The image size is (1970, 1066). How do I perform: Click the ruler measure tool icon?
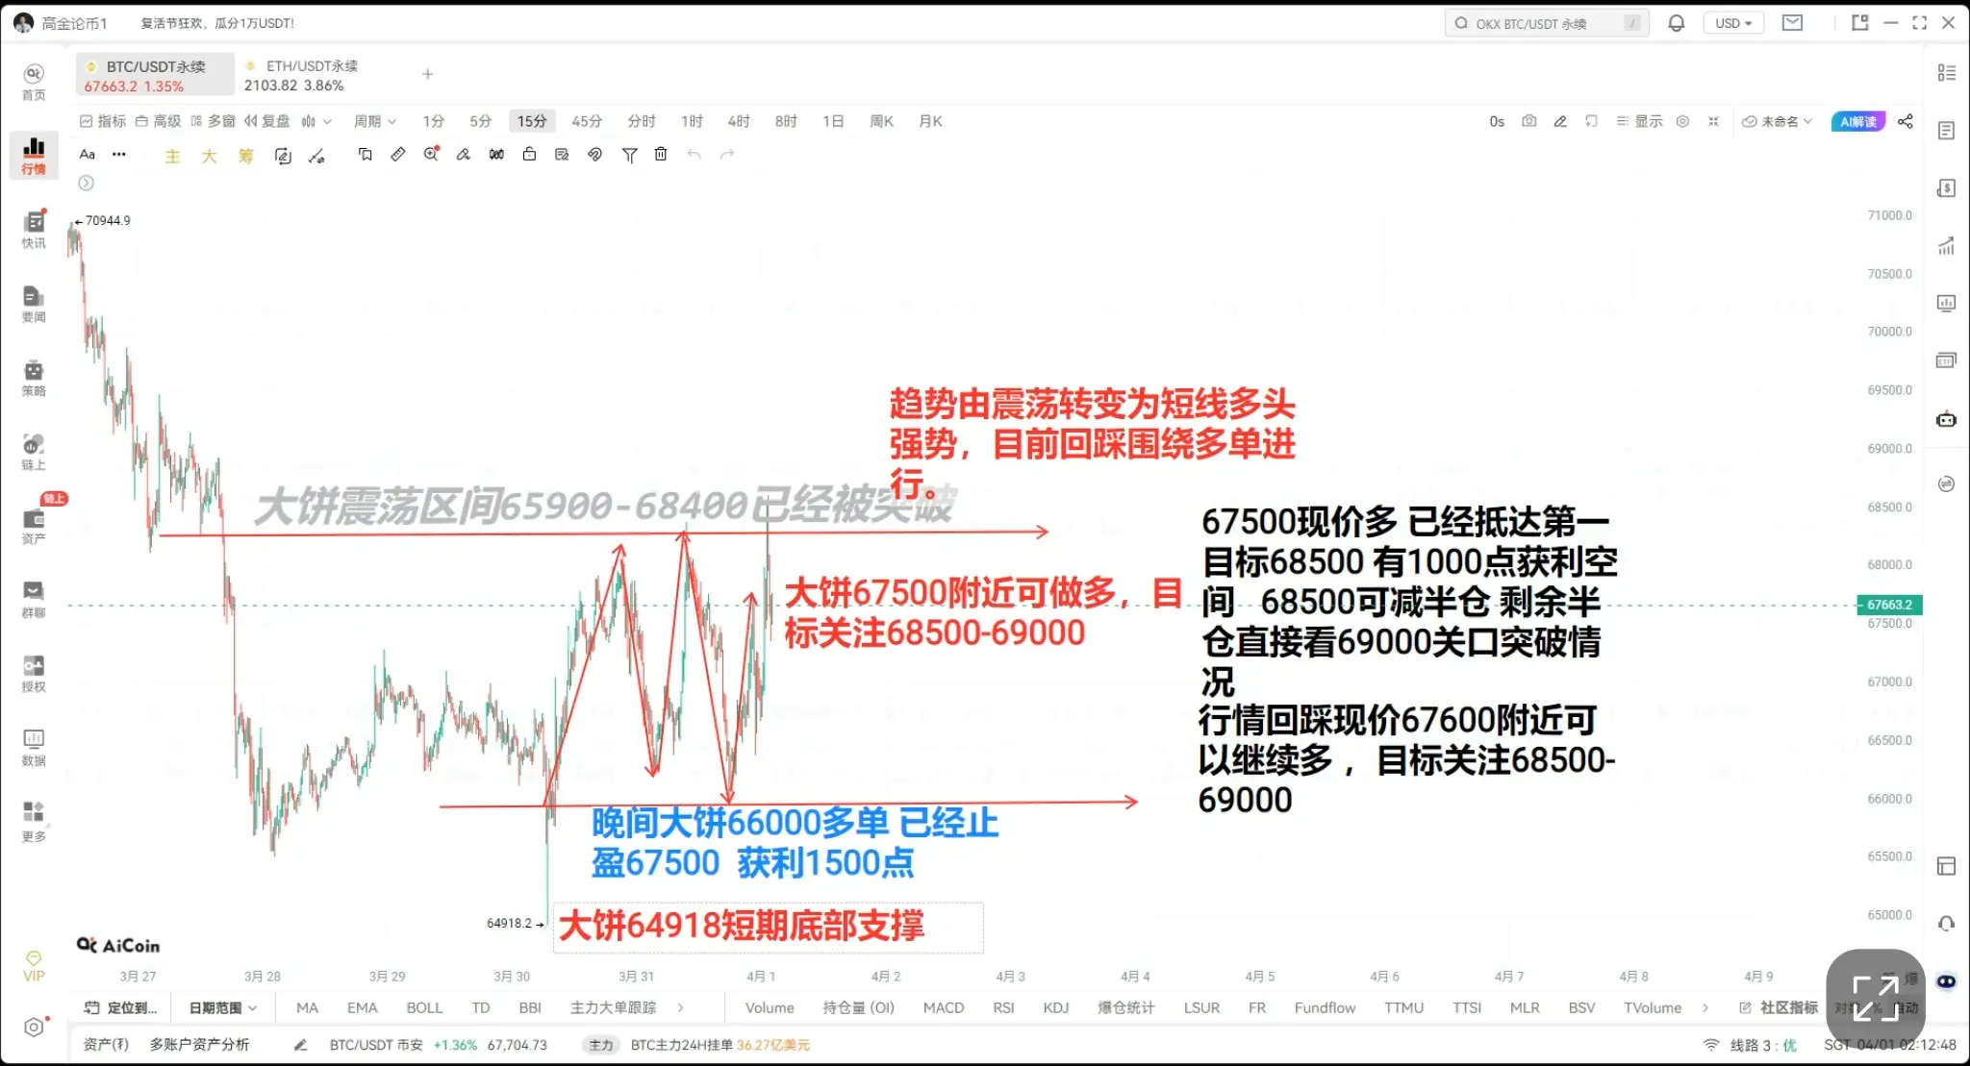[x=398, y=155]
